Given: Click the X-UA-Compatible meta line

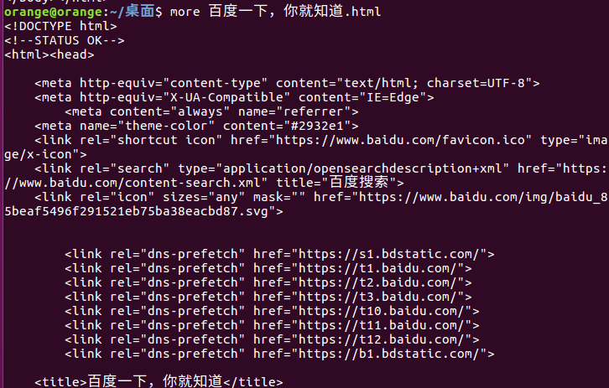Looking at the screenshot, I should click(x=234, y=97).
